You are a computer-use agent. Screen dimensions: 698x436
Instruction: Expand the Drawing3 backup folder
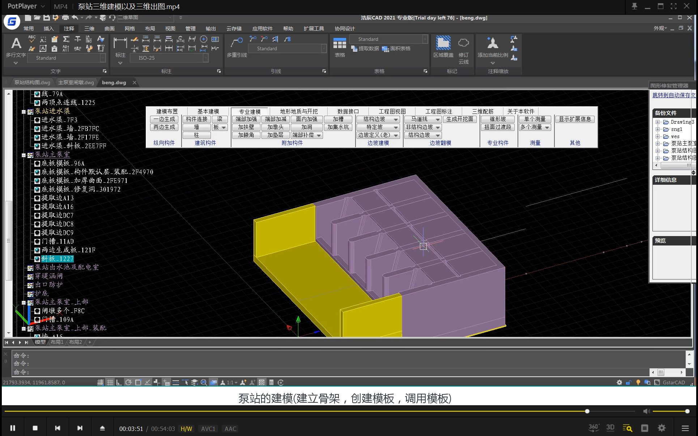(x=658, y=122)
